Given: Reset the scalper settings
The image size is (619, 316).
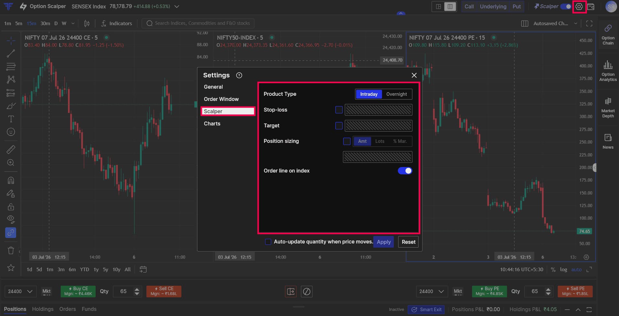Looking at the screenshot, I should tap(408, 242).
